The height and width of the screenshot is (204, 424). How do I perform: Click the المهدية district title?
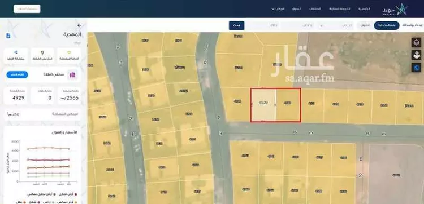tap(72, 34)
